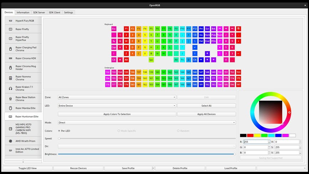Viewport: 309px width, 174px height.
Task: Select the Cap caps lock key LED
Action: coord(114,47)
